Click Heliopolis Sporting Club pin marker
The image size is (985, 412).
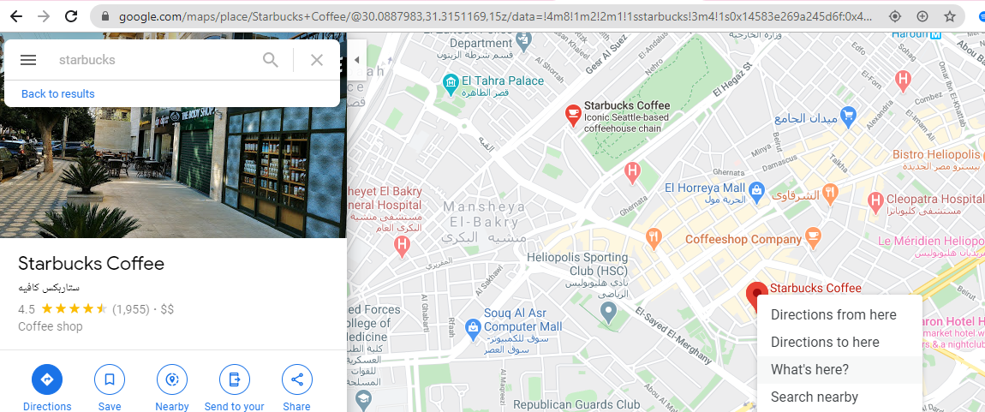(608, 312)
